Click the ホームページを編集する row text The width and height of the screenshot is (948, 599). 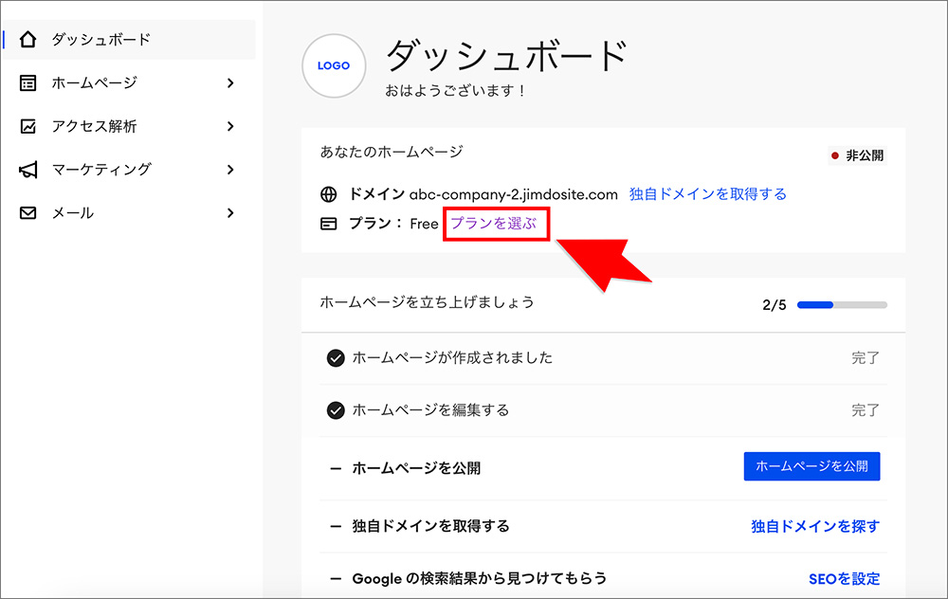431,410
